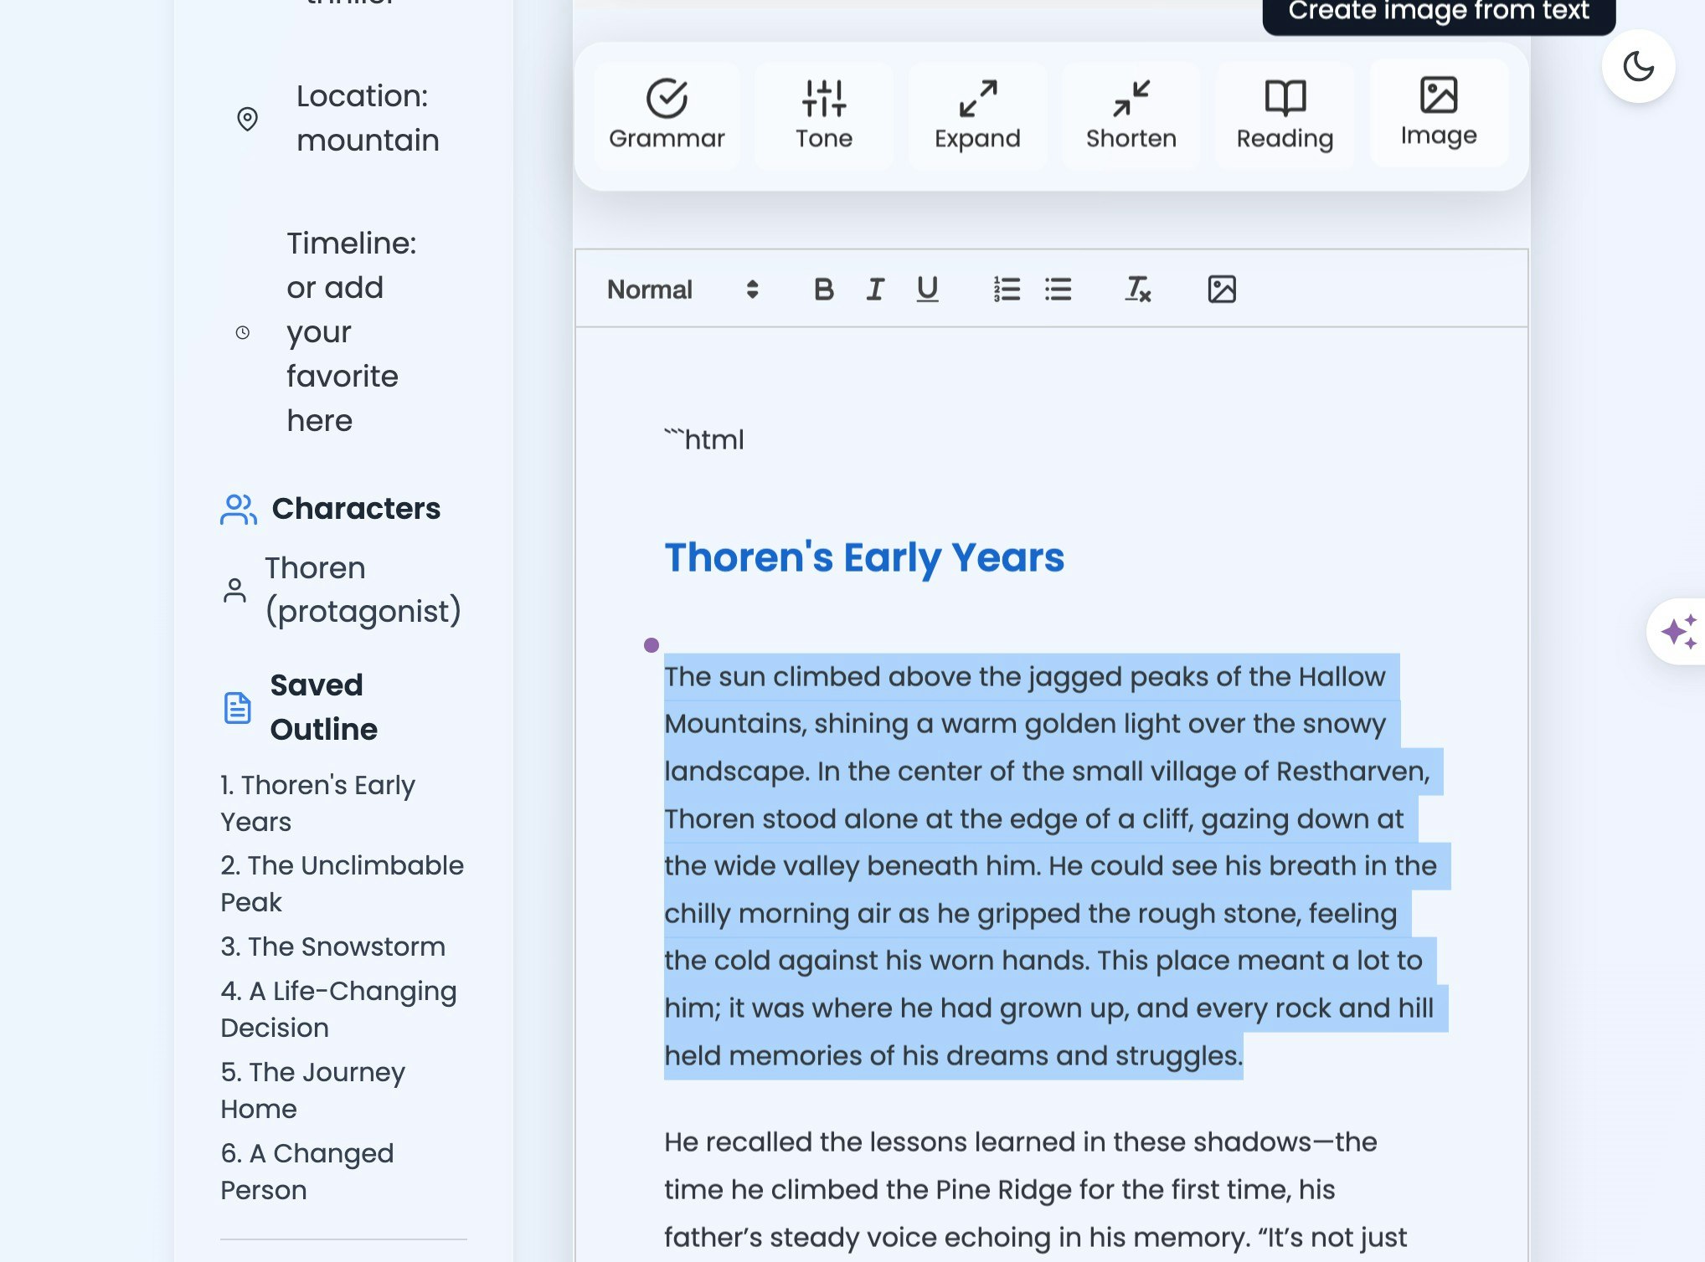Clear text formatting
The image size is (1705, 1262).
[1137, 290]
